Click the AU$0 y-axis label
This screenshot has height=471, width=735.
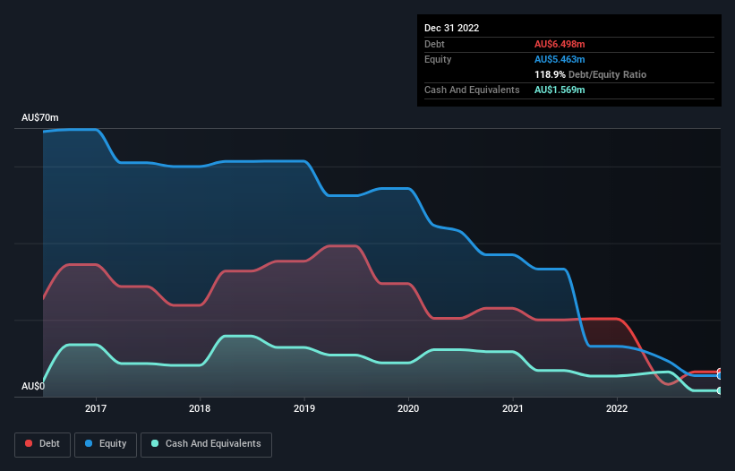[33, 386]
